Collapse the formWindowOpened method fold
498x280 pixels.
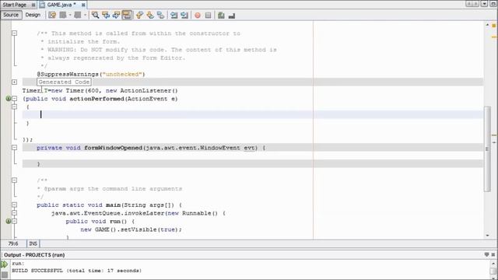[x=14, y=147]
